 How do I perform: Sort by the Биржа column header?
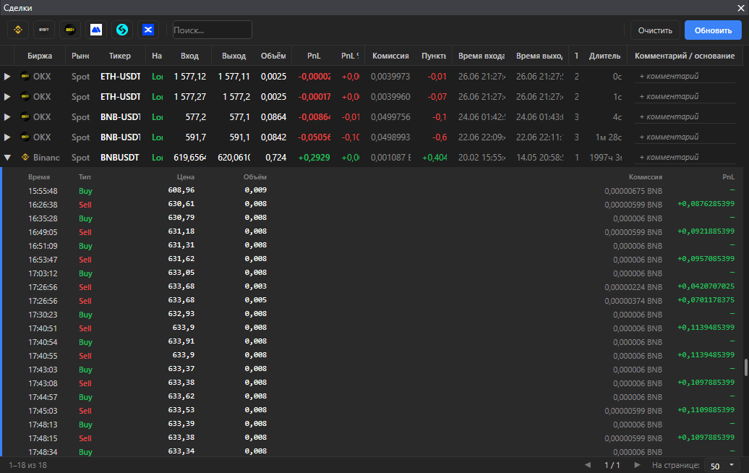(x=40, y=56)
